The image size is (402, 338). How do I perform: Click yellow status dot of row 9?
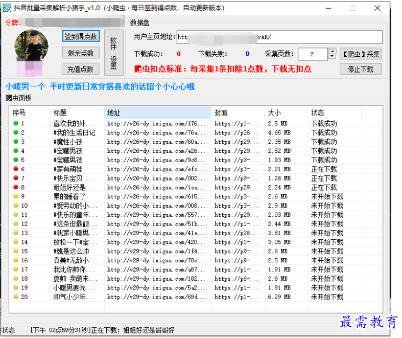[16, 196]
